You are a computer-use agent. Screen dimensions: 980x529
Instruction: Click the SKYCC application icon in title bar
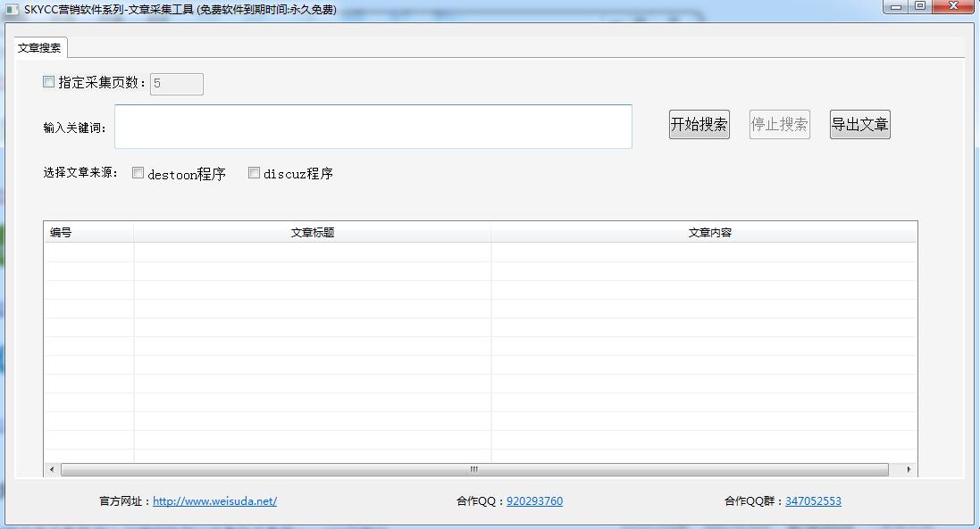click(x=13, y=6)
